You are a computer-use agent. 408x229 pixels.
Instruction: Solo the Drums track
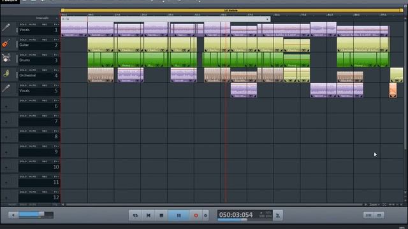[23, 55]
